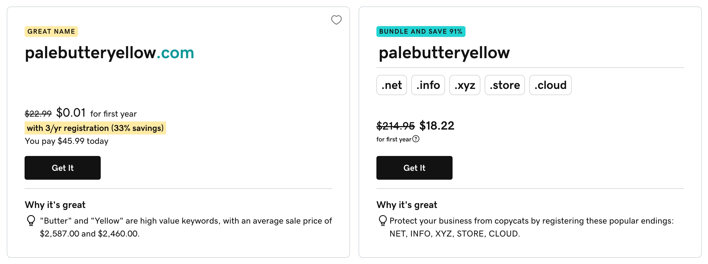
Task: Click the BUNDLE AND SAVE 91% badge
Action: 420,32
